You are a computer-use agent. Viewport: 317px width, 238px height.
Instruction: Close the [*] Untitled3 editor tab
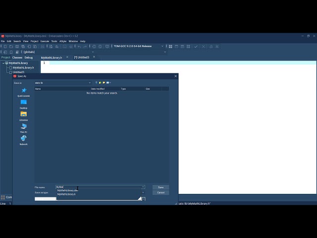click(x=94, y=57)
